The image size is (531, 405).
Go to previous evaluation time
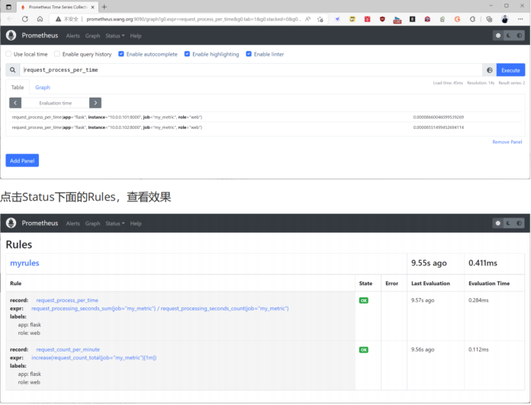pyautogui.click(x=15, y=103)
